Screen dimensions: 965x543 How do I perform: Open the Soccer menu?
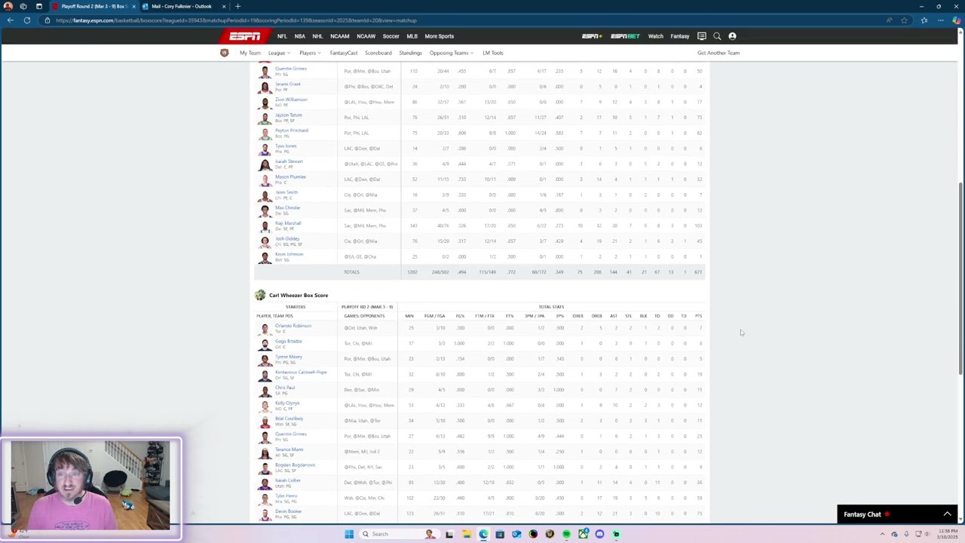point(391,36)
